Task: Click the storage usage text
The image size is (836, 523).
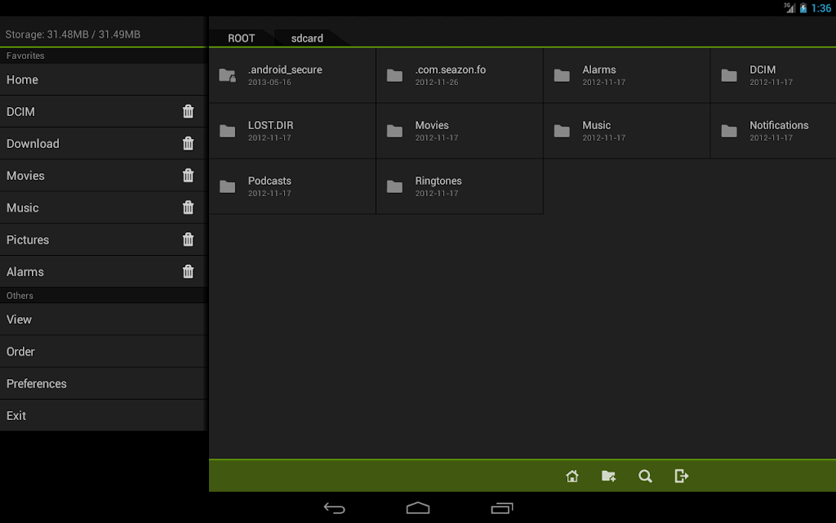Action: pyautogui.click(x=73, y=34)
